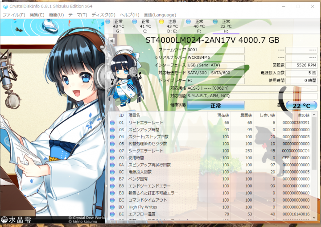Click status orb of row BB 報告された訂正不可能エラー
The height and width of the screenshot is (227, 321).
(112, 193)
